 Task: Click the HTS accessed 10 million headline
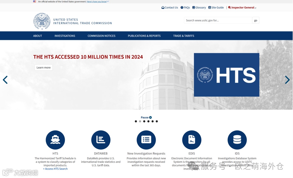point(88,57)
